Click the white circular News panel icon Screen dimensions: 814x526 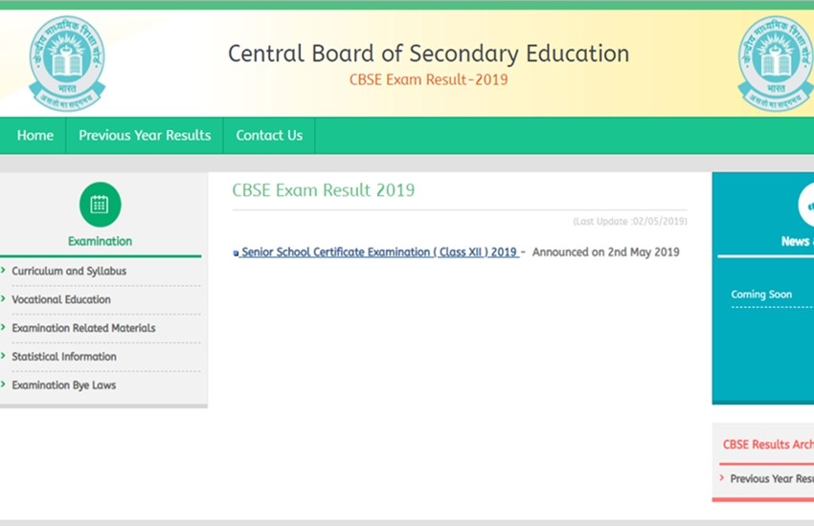click(806, 204)
